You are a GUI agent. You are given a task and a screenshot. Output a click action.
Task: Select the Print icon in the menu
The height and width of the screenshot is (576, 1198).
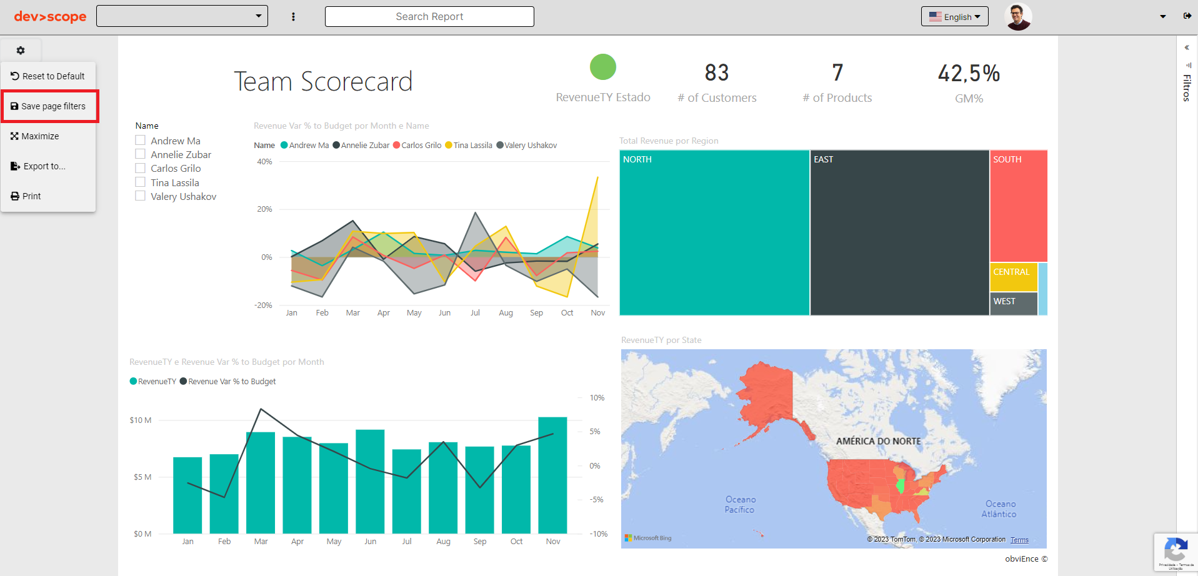[x=14, y=196]
